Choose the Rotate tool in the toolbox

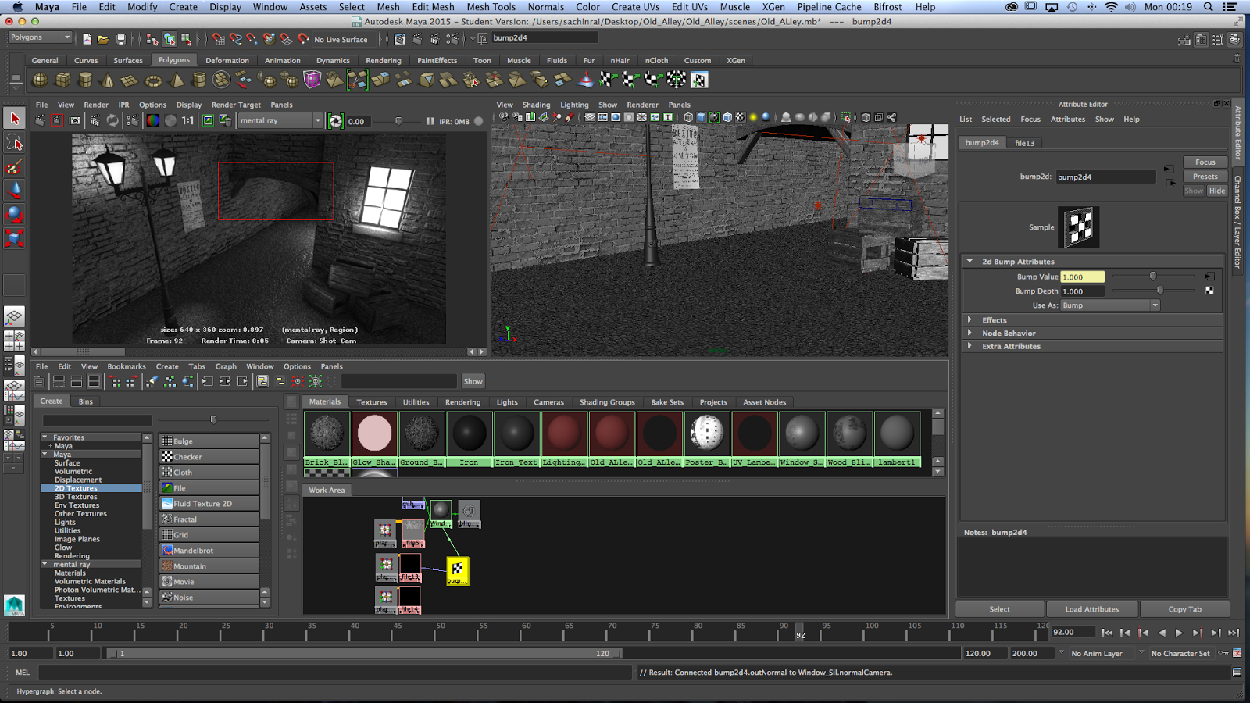14,214
